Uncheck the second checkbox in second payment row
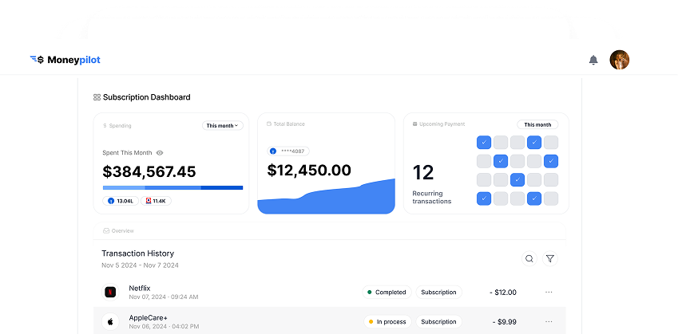Screen dimensions: 678x334 tap(501, 161)
